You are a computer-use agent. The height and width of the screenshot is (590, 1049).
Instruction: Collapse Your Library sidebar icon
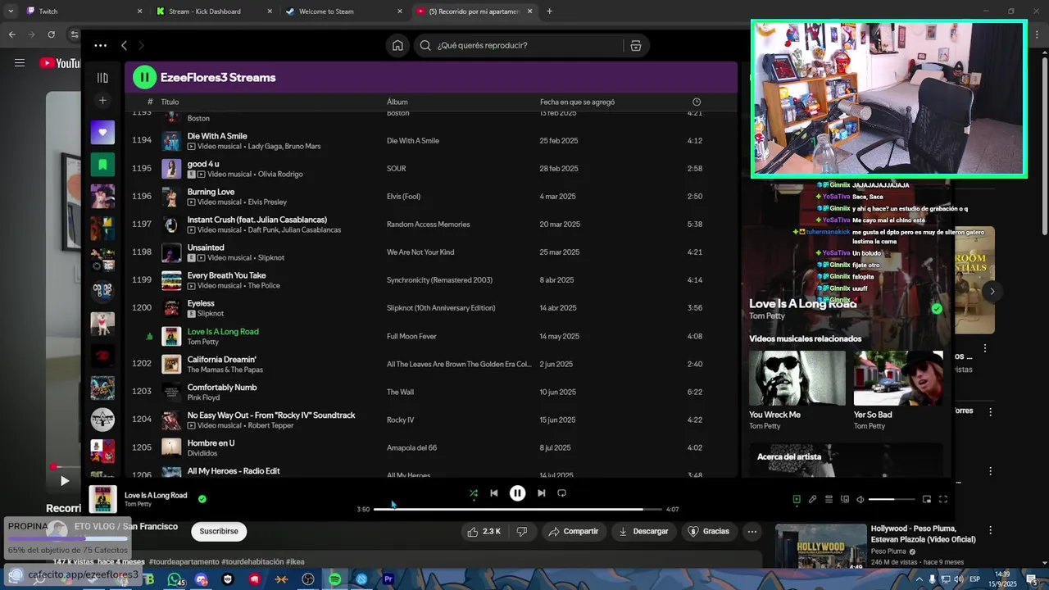tap(102, 78)
